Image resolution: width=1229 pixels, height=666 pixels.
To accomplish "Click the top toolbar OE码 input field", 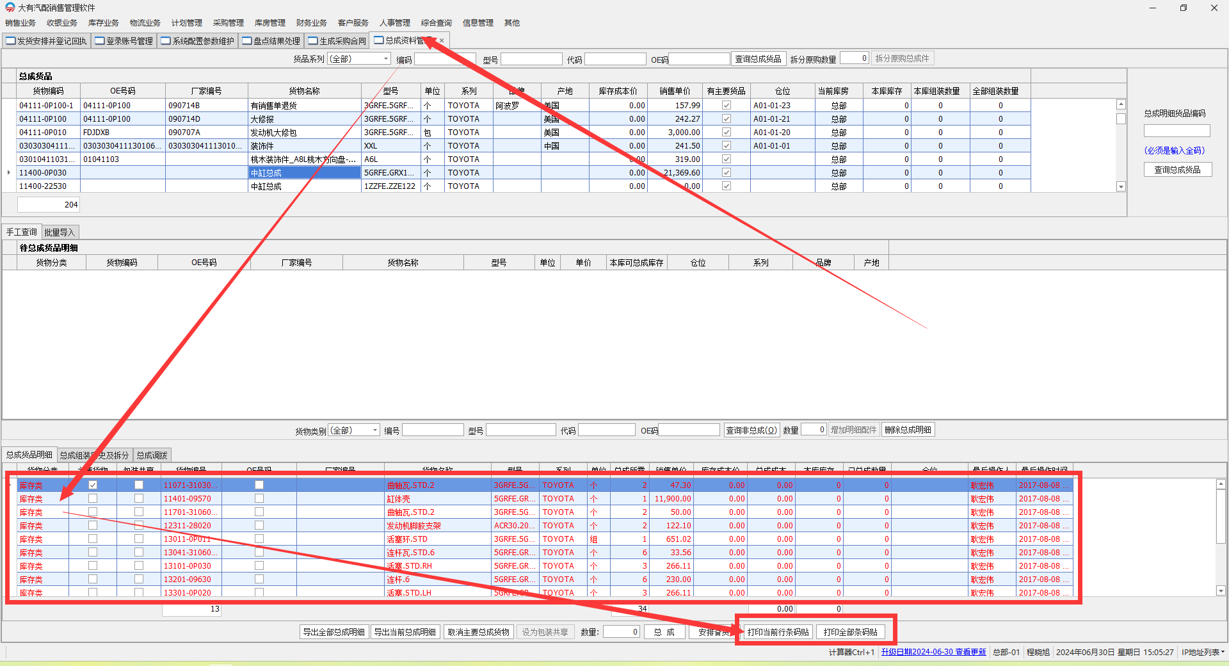I will (x=699, y=59).
